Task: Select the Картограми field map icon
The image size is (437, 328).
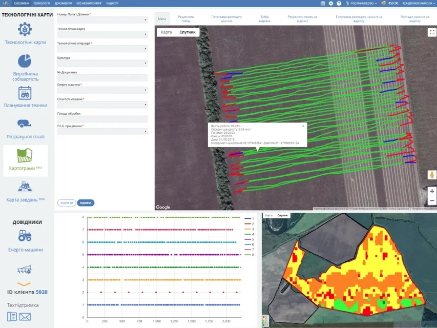Action: (25, 155)
